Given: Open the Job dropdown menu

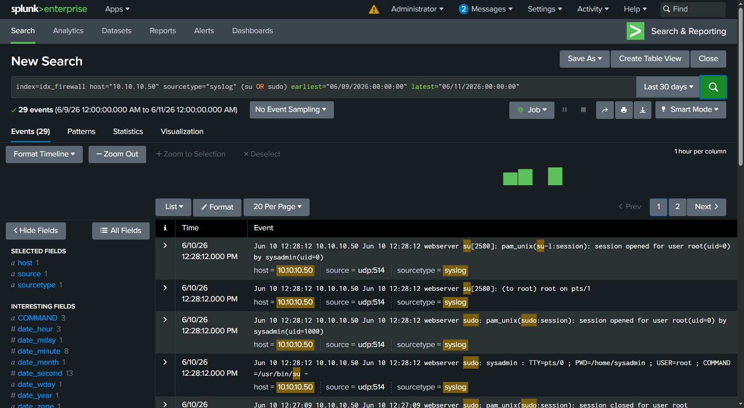Looking at the screenshot, I should tap(532, 110).
